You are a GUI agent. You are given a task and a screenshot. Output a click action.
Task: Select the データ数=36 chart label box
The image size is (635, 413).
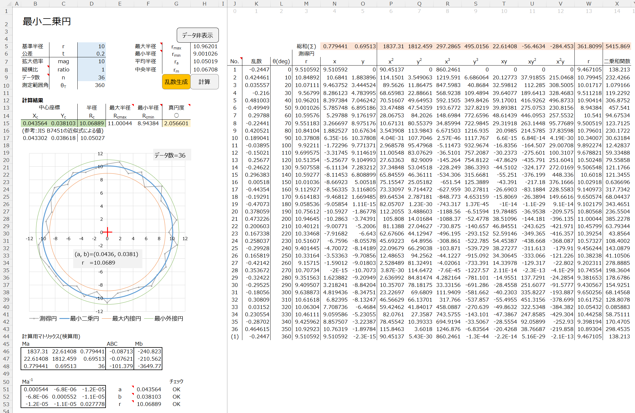tap(172, 155)
